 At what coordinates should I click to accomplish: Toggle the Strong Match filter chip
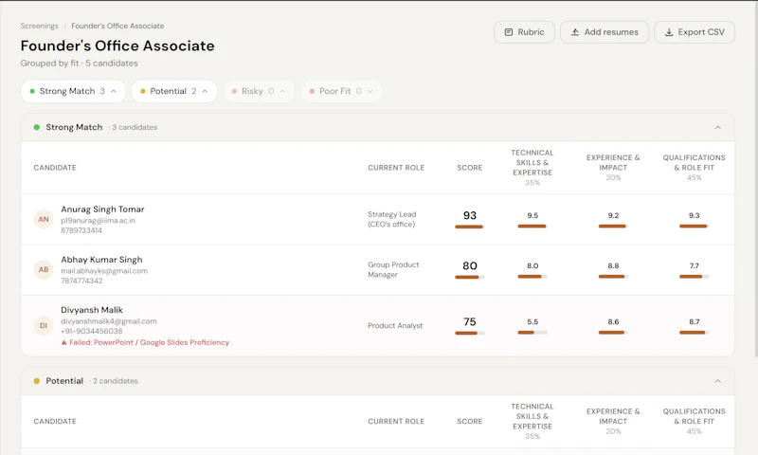tap(73, 91)
